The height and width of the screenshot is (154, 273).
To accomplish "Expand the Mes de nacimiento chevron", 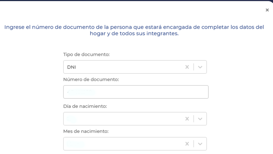I will (x=200, y=144).
